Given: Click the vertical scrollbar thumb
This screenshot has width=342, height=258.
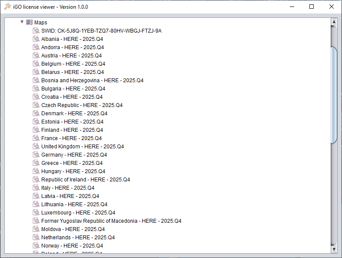Looking at the screenshot, I should point(334,95).
